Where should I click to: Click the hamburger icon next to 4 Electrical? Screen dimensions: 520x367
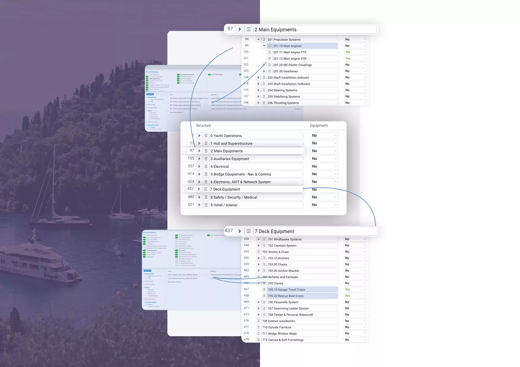pos(206,166)
